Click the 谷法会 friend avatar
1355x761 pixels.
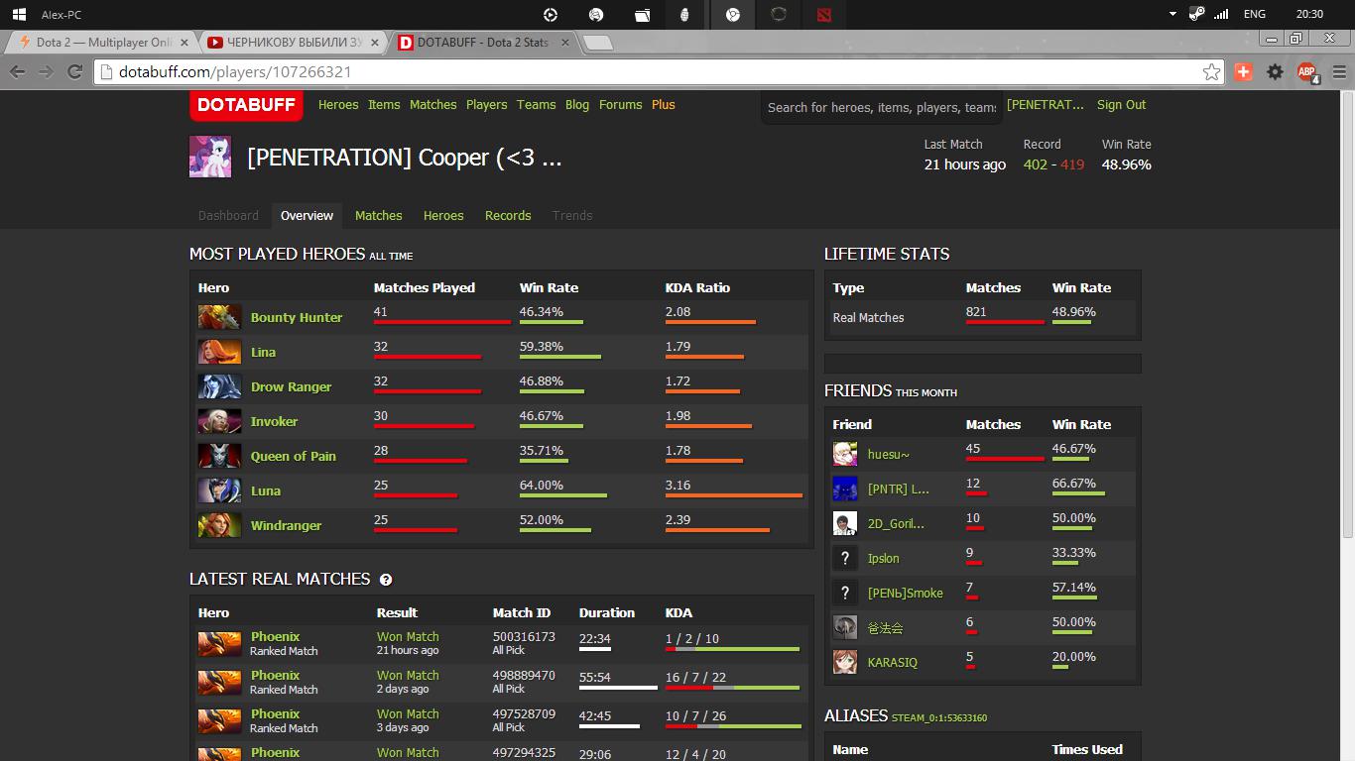pyautogui.click(x=845, y=627)
